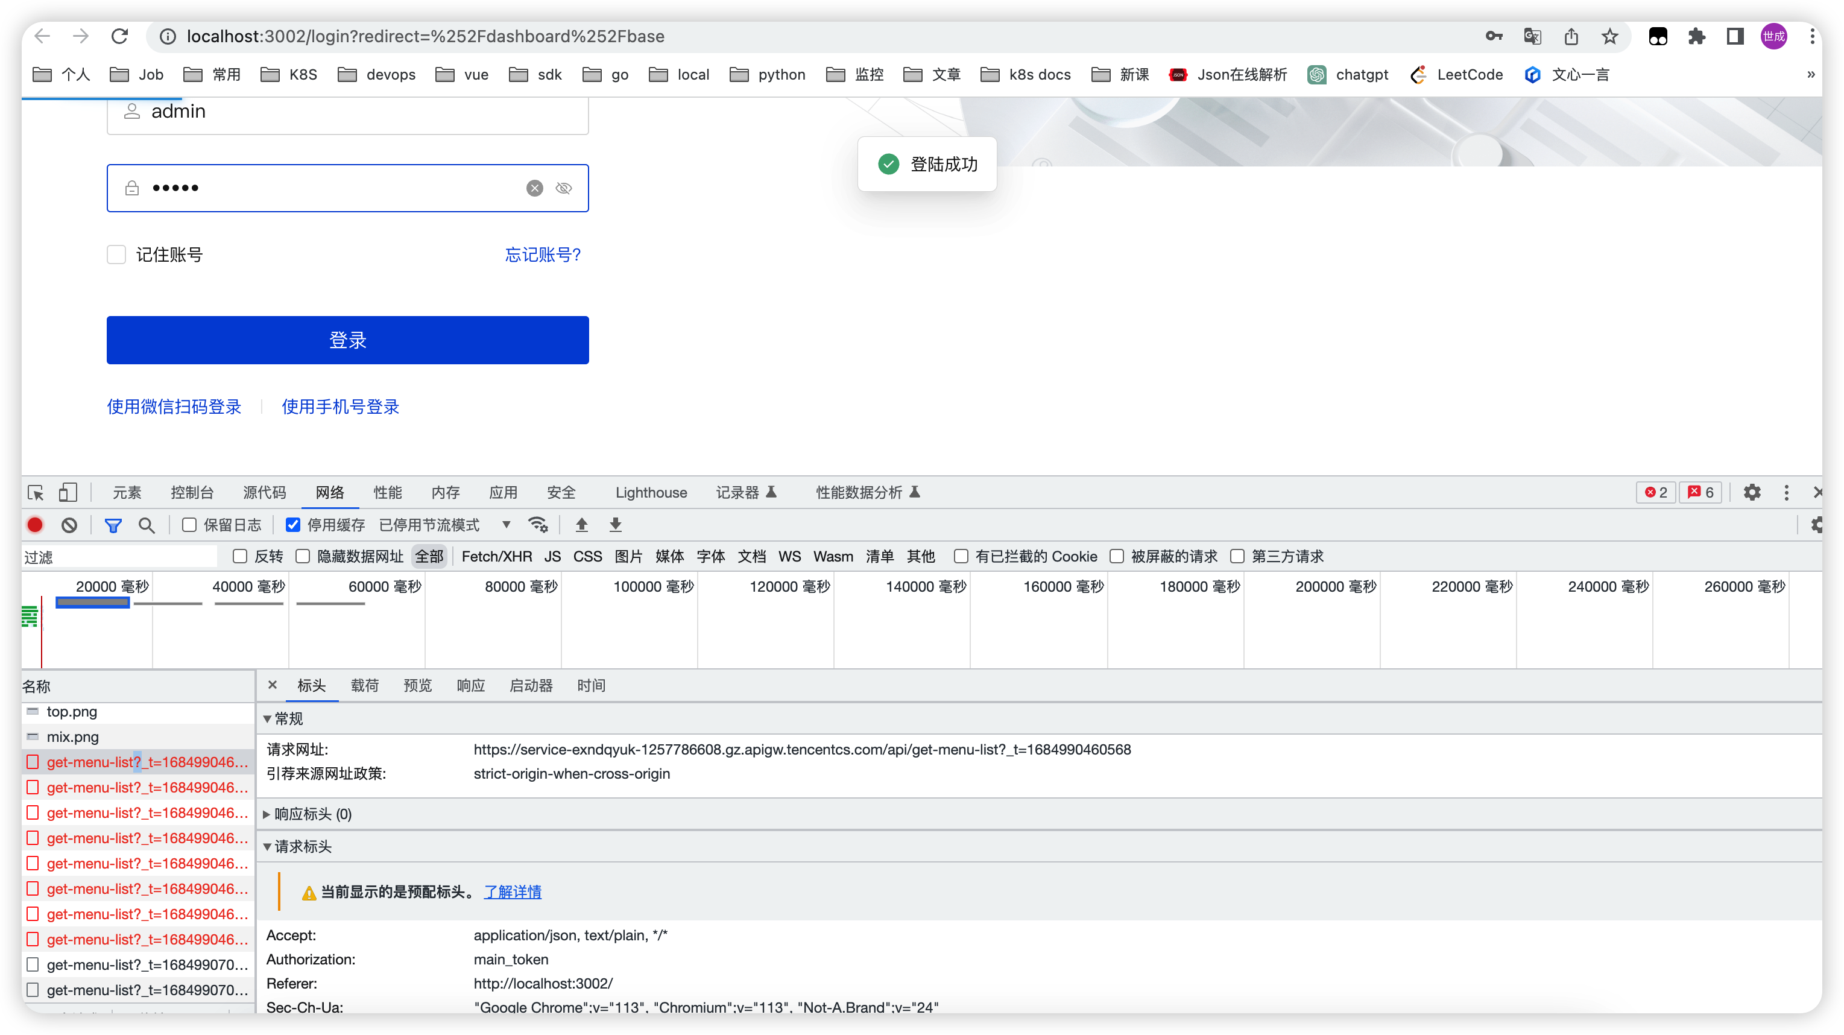
Task: Click the 登录 button
Action: [x=347, y=340]
